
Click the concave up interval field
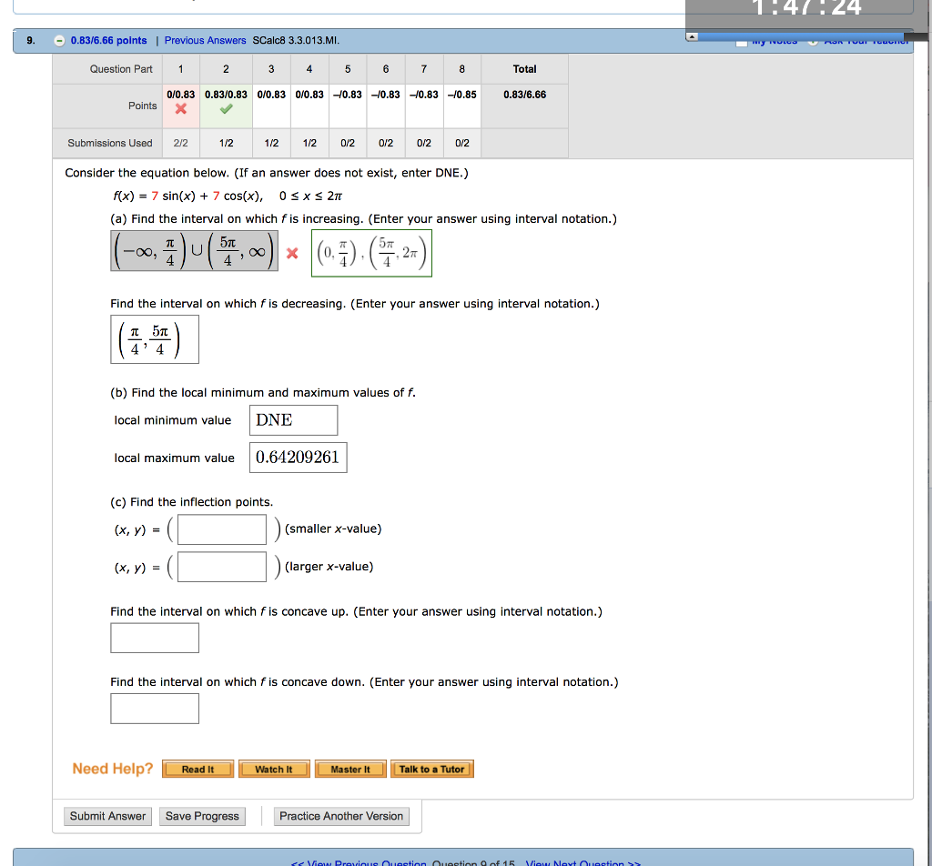(x=155, y=638)
